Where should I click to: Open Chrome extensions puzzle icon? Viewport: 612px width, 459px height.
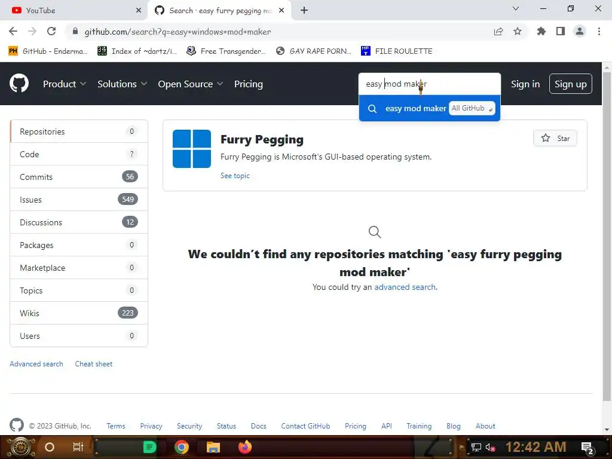(x=541, y=31)
